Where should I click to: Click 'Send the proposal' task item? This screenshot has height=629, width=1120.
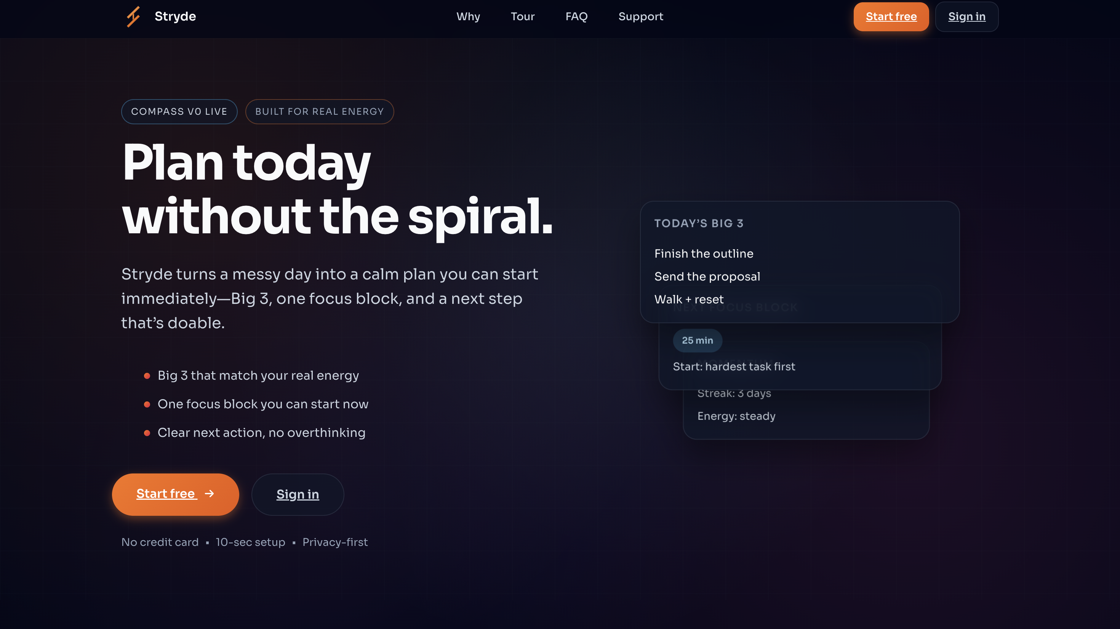tap(707, 276)
